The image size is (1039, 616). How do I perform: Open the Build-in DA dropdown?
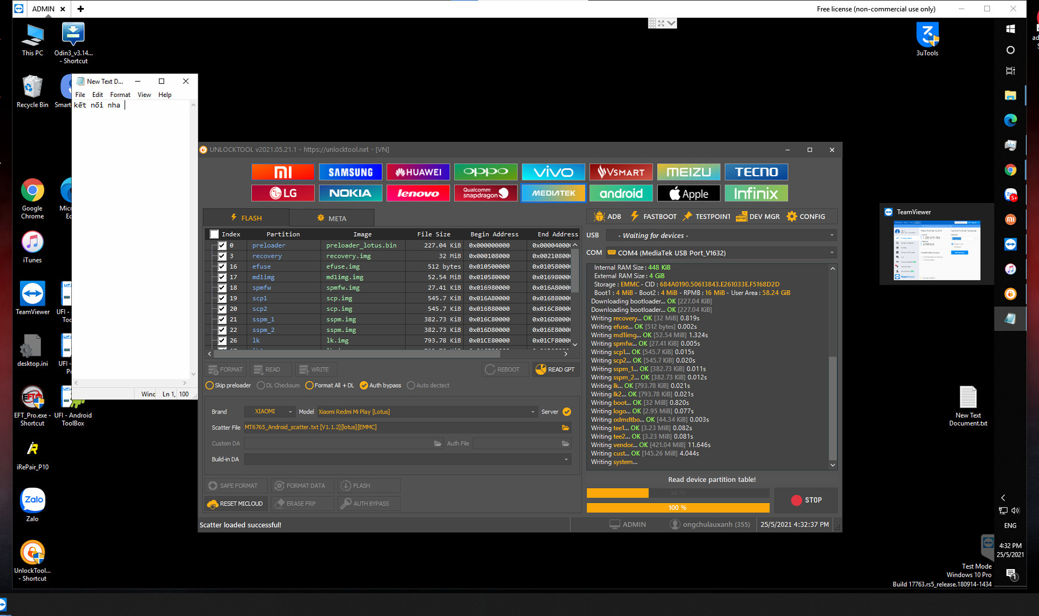point(408,459)
